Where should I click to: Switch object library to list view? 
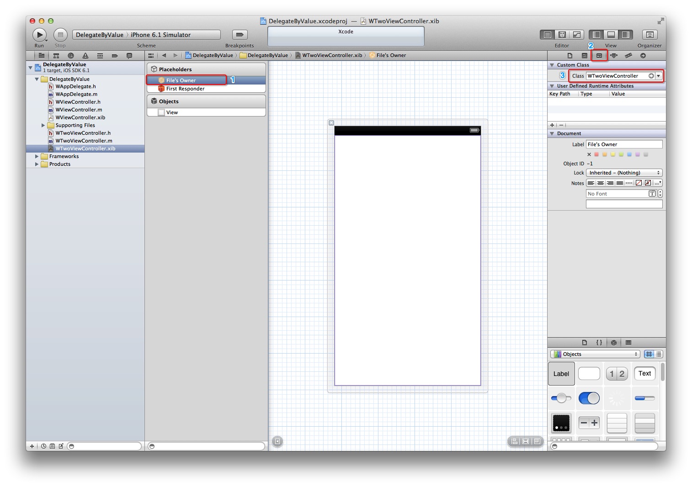[659, 354]
